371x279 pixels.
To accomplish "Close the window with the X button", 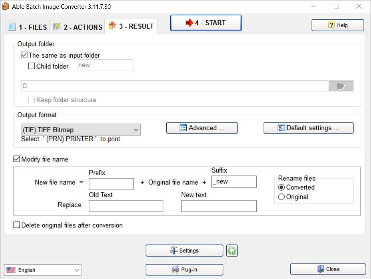I will [x=359, y=6].
